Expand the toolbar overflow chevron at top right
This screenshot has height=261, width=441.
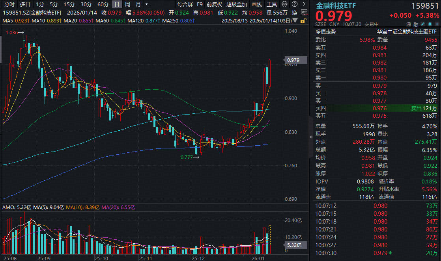[x=304, y=4]
